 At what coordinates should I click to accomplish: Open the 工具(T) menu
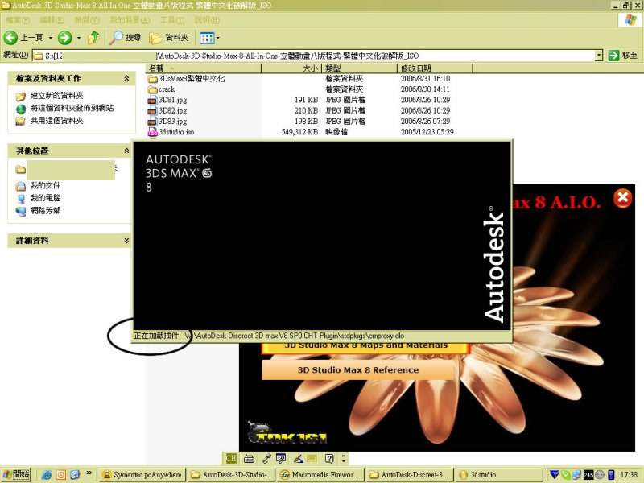click(x=172, y=19)
